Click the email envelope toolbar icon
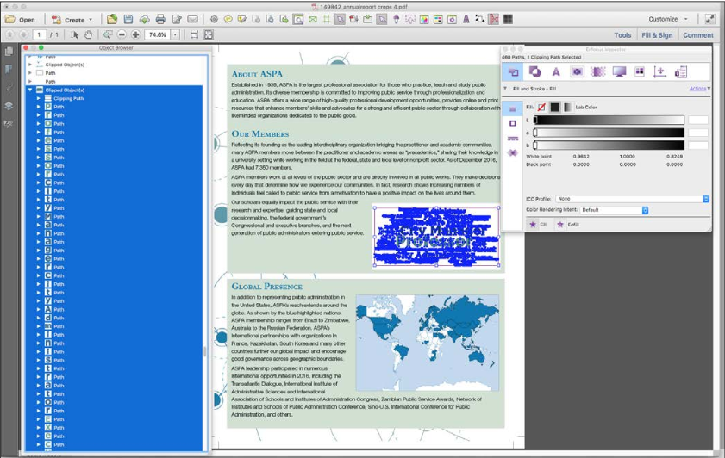 click(x=192, y=19)
